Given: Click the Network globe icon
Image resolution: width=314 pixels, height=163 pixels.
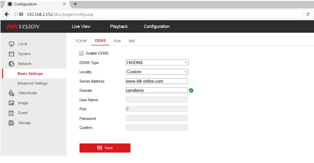Looking at the screenshot, I should (11, 64).
